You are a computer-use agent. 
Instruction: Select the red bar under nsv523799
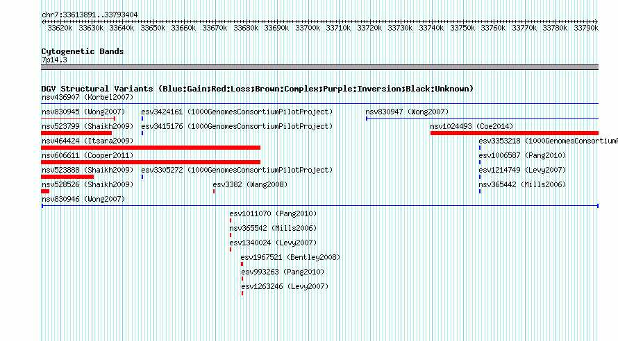click(x=76, y=133)
